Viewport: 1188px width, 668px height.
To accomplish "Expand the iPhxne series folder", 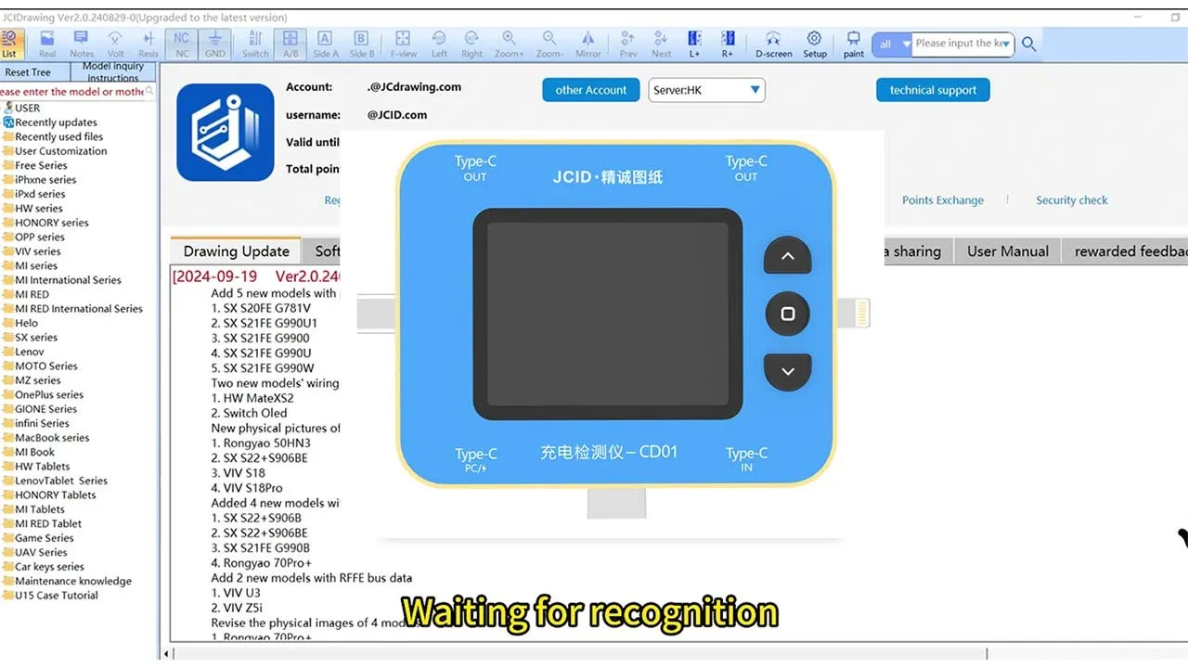I will point(40,180).
